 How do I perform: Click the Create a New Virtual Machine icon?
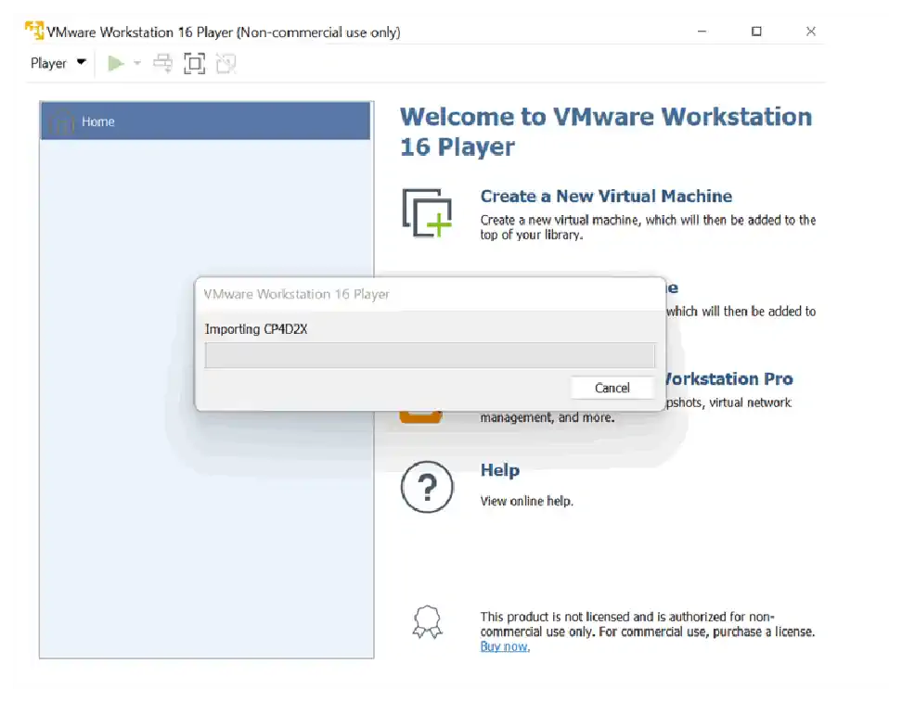coord(427,213)
